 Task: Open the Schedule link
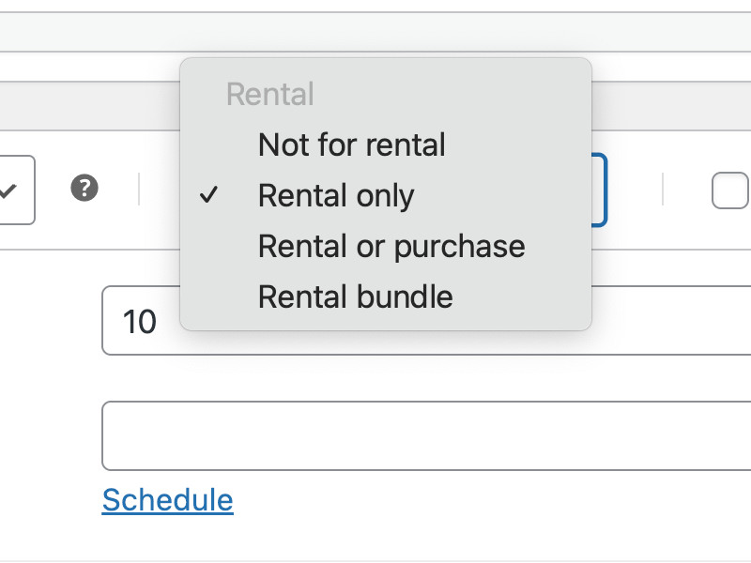coord(167,499)
